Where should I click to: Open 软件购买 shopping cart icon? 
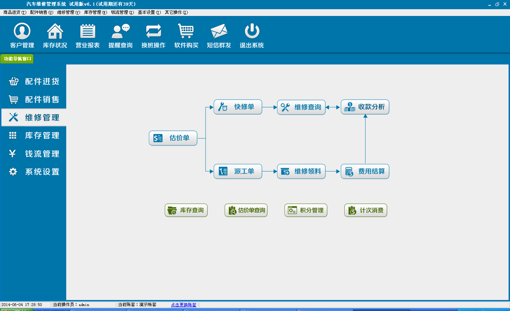click(x=186, y=32)
